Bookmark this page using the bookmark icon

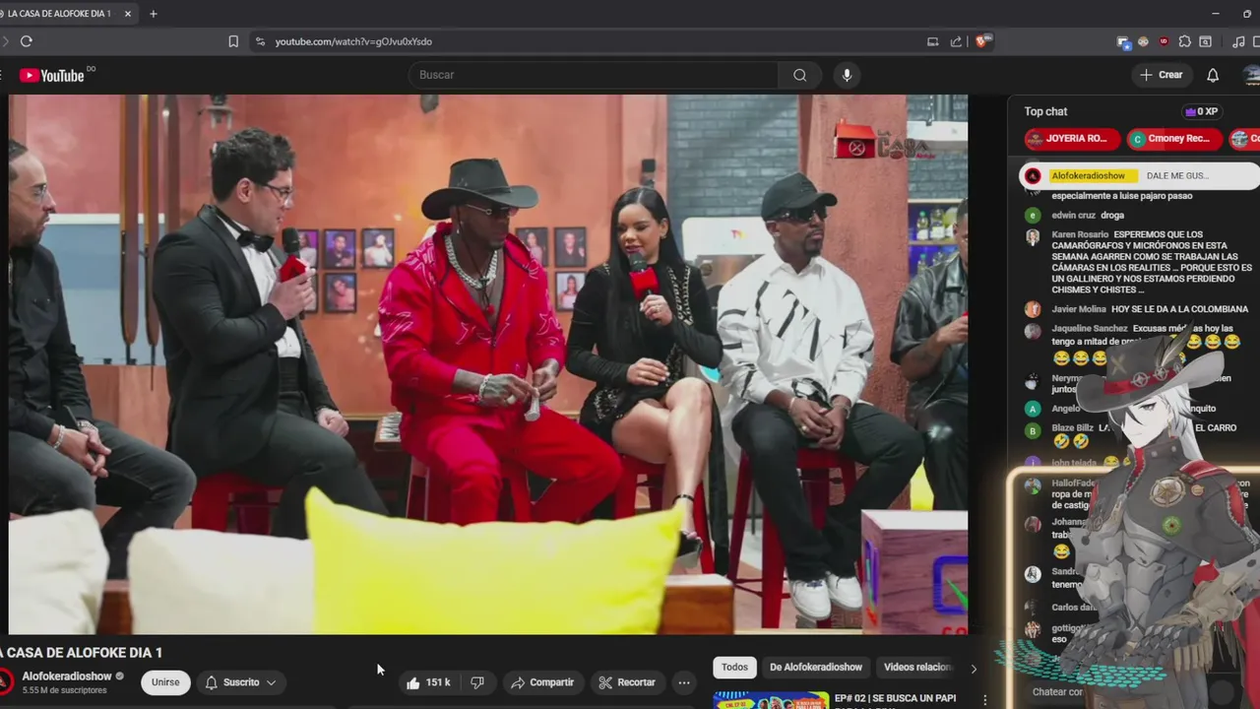pyautogui.click(x=233, y=41)
